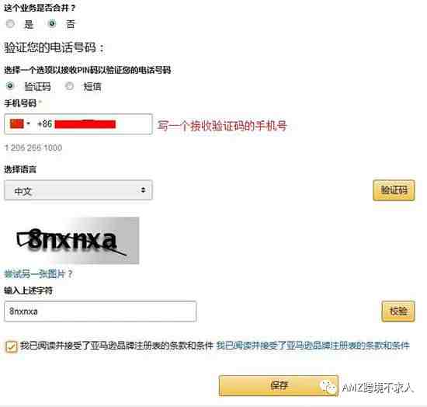Screen dimensions: 427x407
Task: Click the language dropdown up-down arrows
Action: pyautogui.click(x=143, y=190)
